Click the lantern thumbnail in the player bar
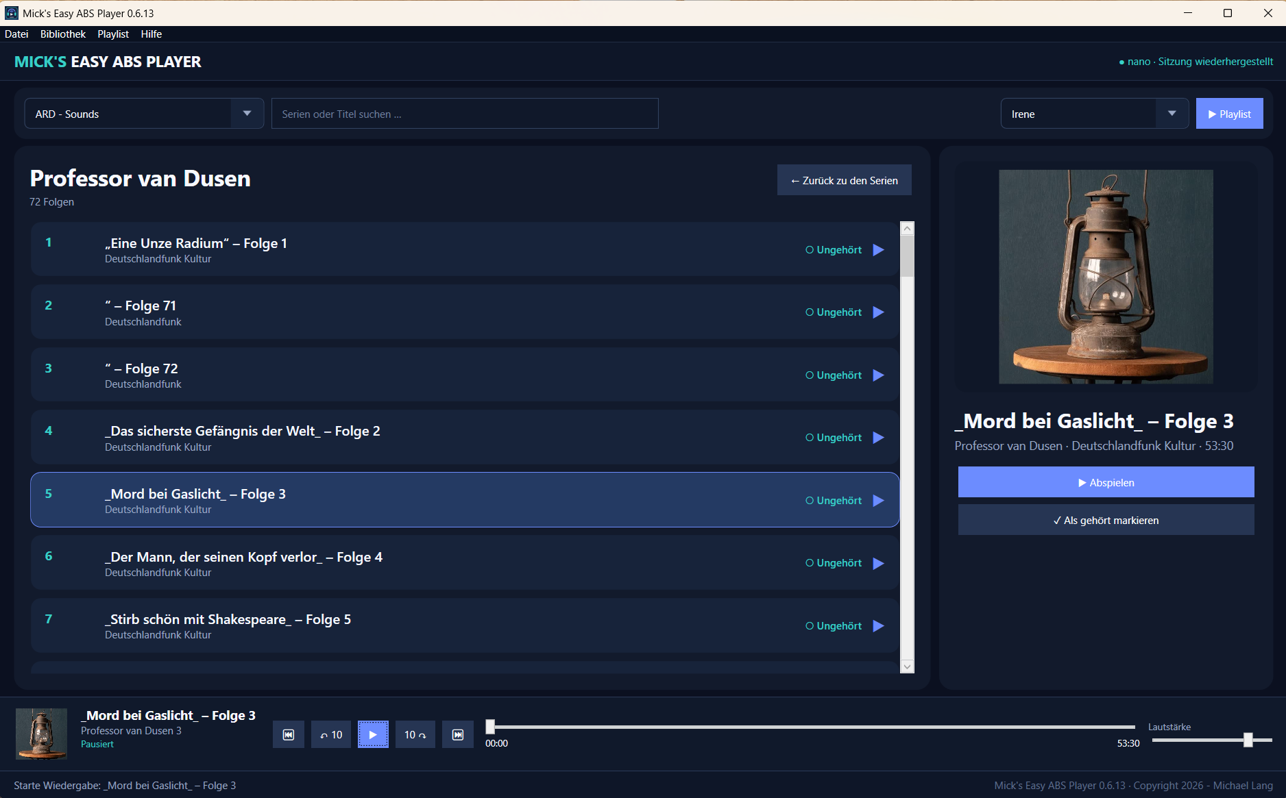 tap(41, 734)
